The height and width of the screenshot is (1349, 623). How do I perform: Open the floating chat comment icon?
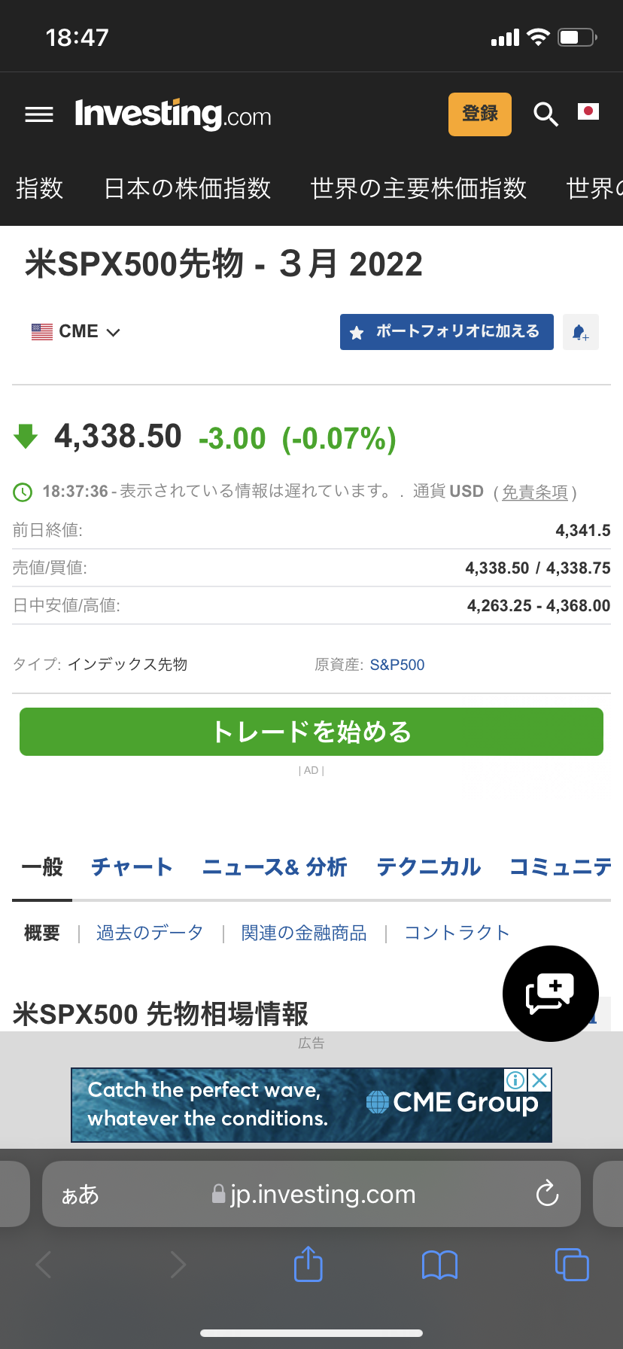(x=550, y=993)
